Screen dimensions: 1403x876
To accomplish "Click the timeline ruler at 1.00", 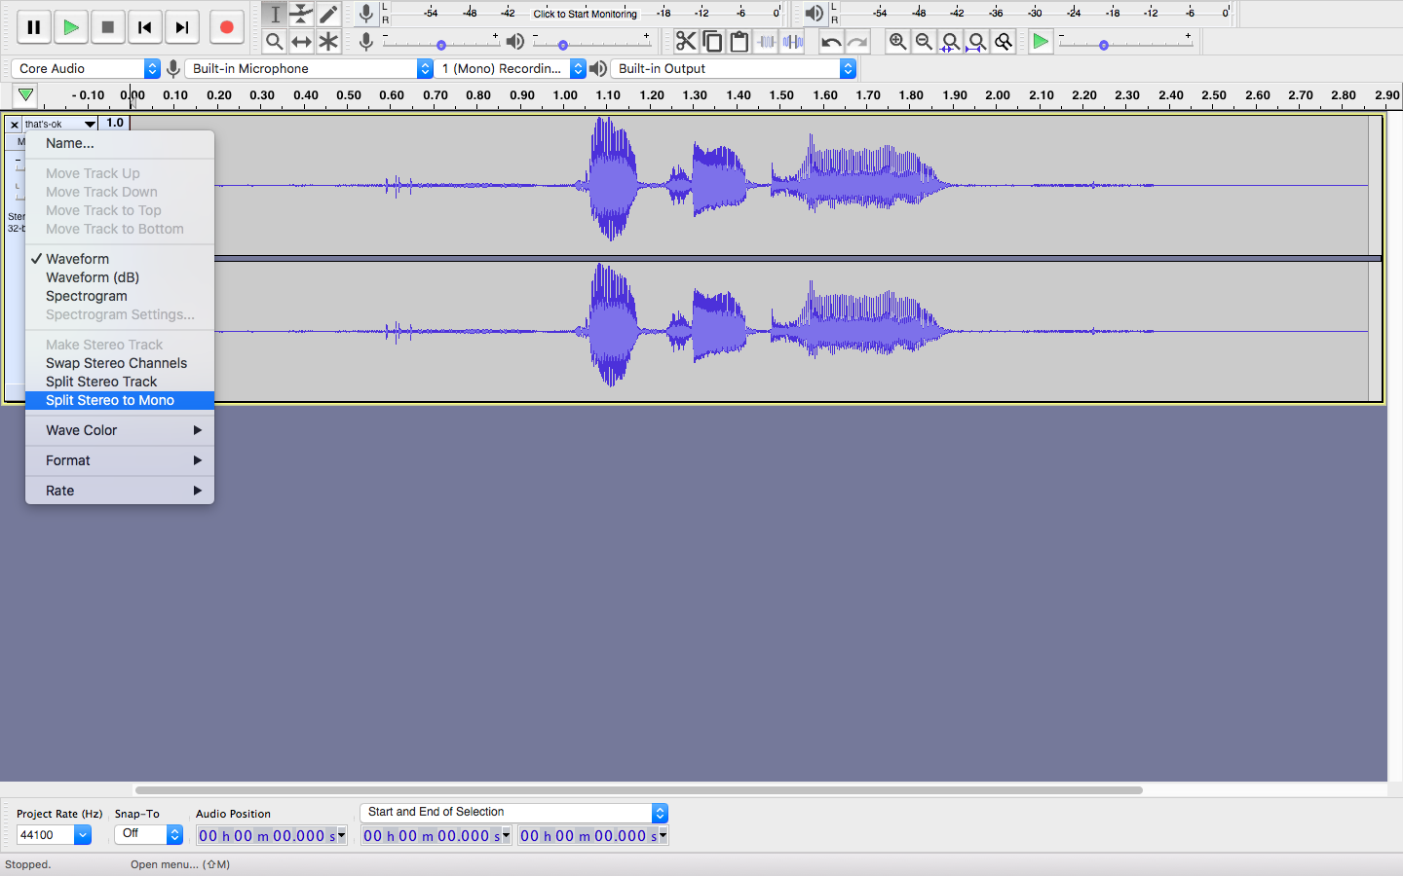I will click(565, 95).
